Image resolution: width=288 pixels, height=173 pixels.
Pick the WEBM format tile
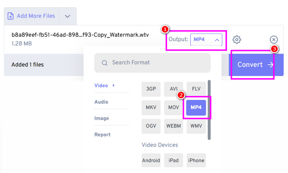[x=174, y=126]
